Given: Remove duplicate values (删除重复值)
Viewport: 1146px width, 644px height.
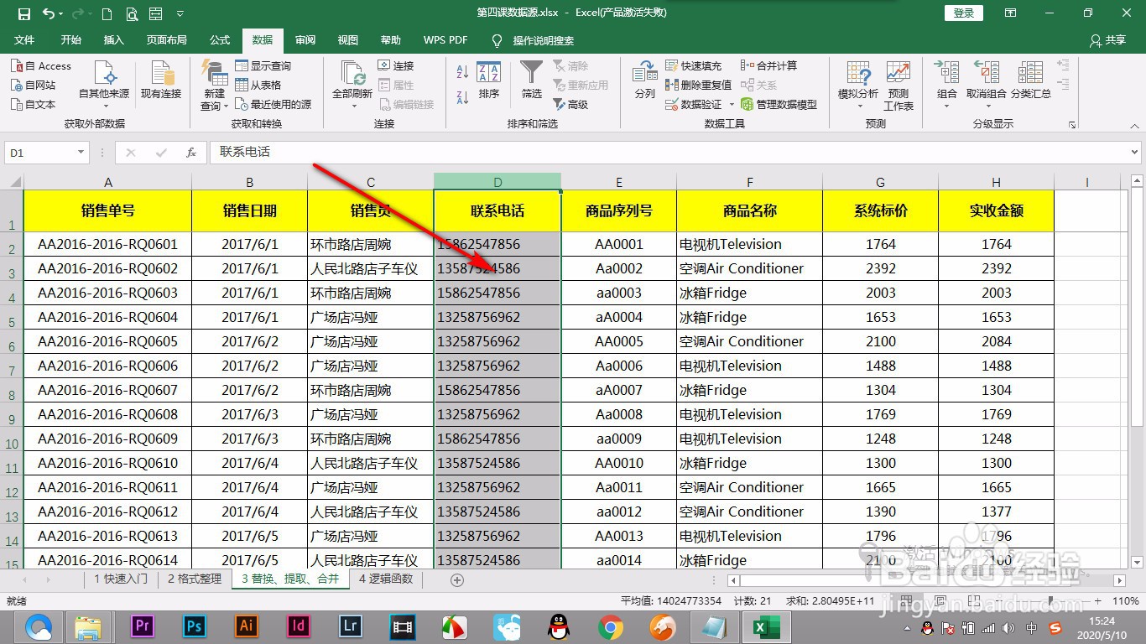Looking at the screenshot, I should tap(698, 85).
